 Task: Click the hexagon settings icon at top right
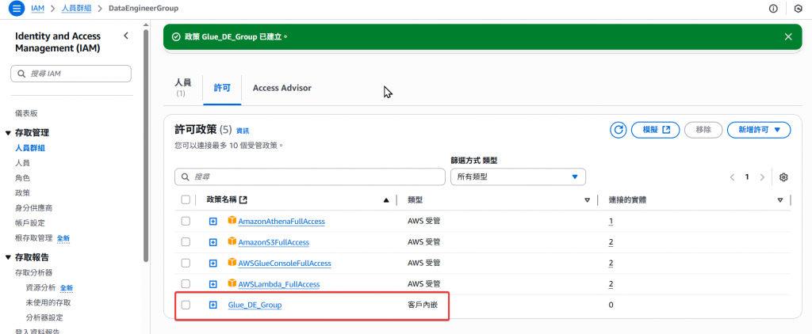pos(798,9)
